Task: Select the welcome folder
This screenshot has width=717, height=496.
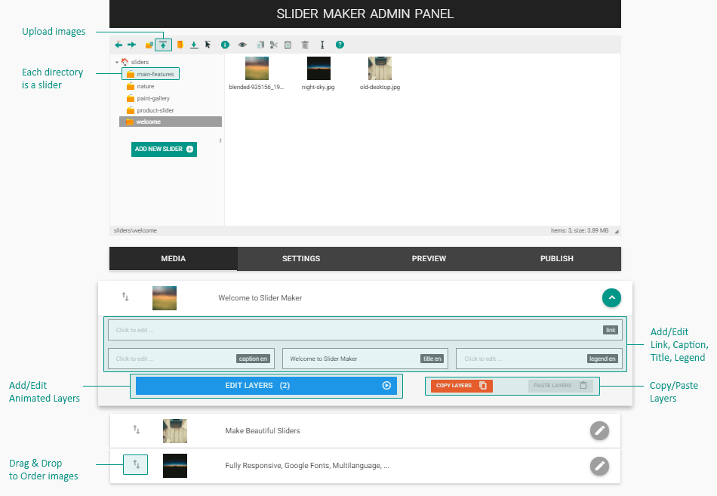Action: click(x=171, y=122)
